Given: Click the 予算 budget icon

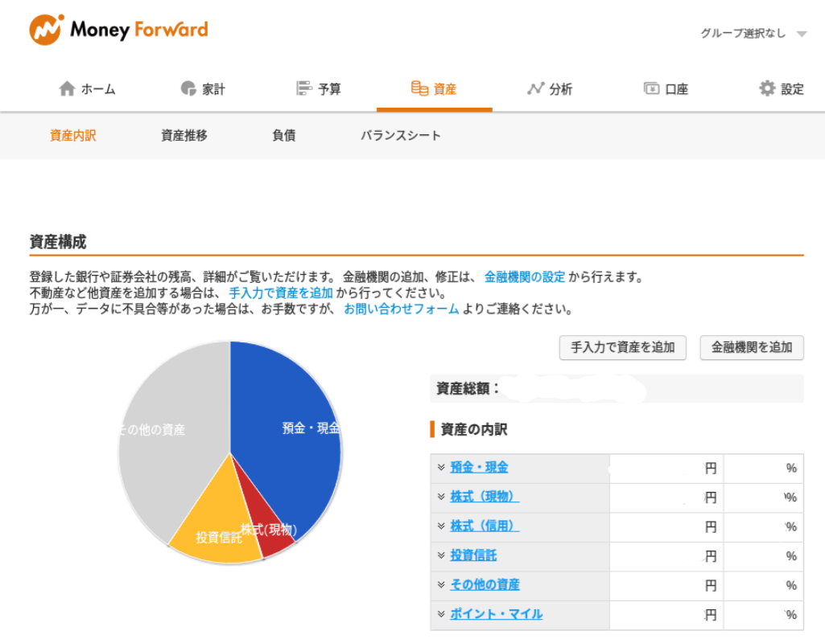Looking at the screenshot, I should 303,88.
